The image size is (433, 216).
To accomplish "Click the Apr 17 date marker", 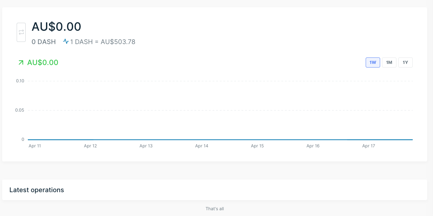I will (369, 146).
